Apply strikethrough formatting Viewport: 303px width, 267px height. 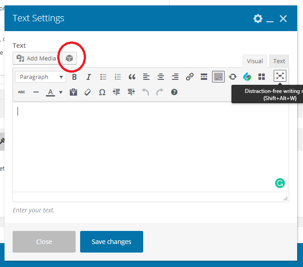pyautogui.click(x=22, y=92)
